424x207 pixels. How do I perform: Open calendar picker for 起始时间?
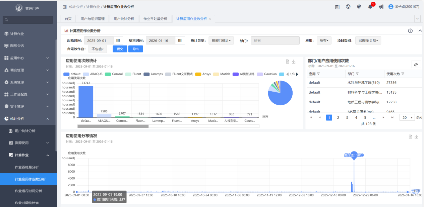coord(118,40)
